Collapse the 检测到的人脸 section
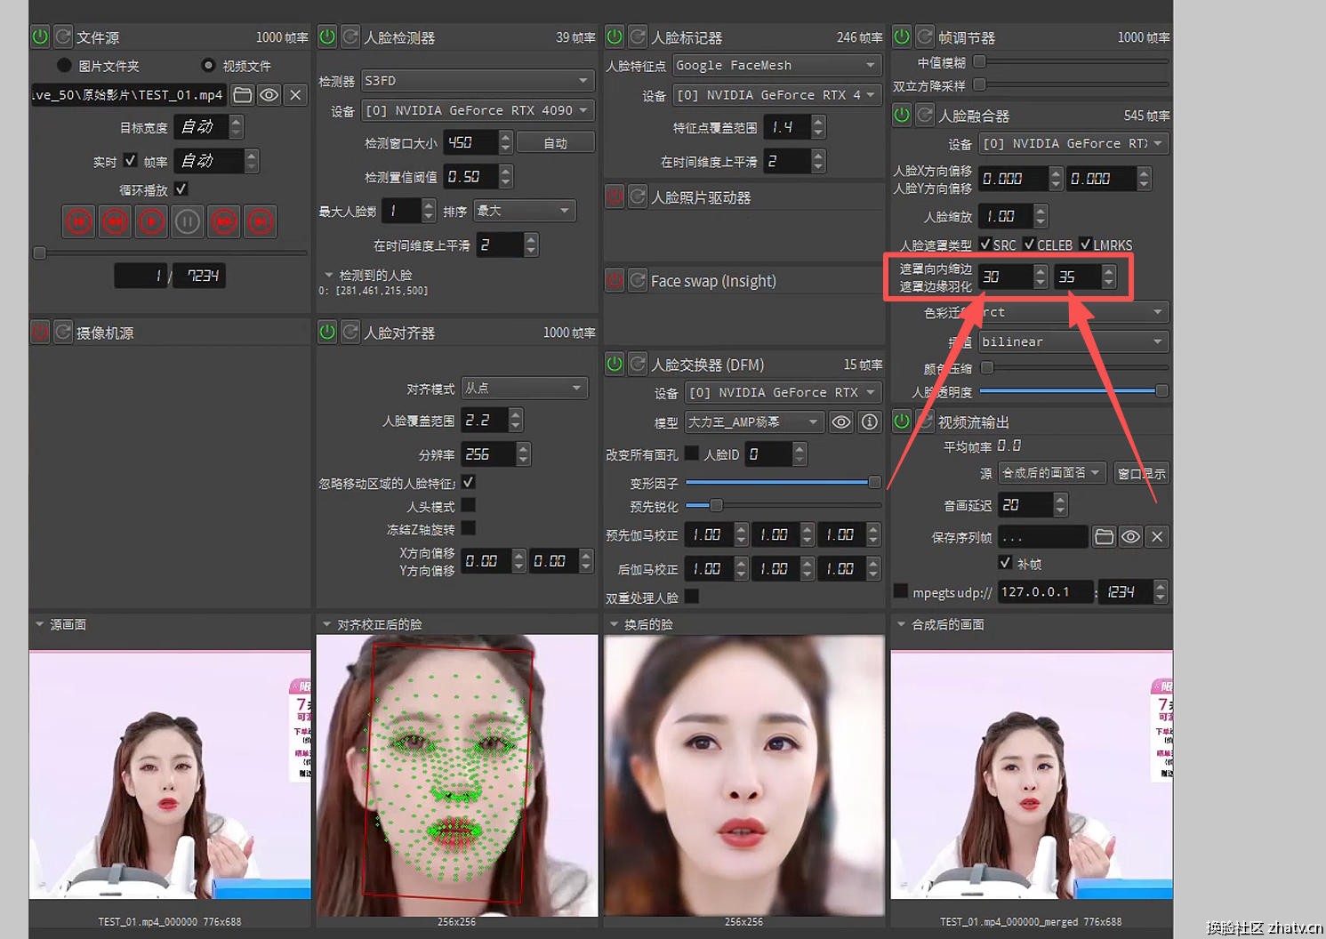Screen dimensions: 1326x939 point(328,276)
